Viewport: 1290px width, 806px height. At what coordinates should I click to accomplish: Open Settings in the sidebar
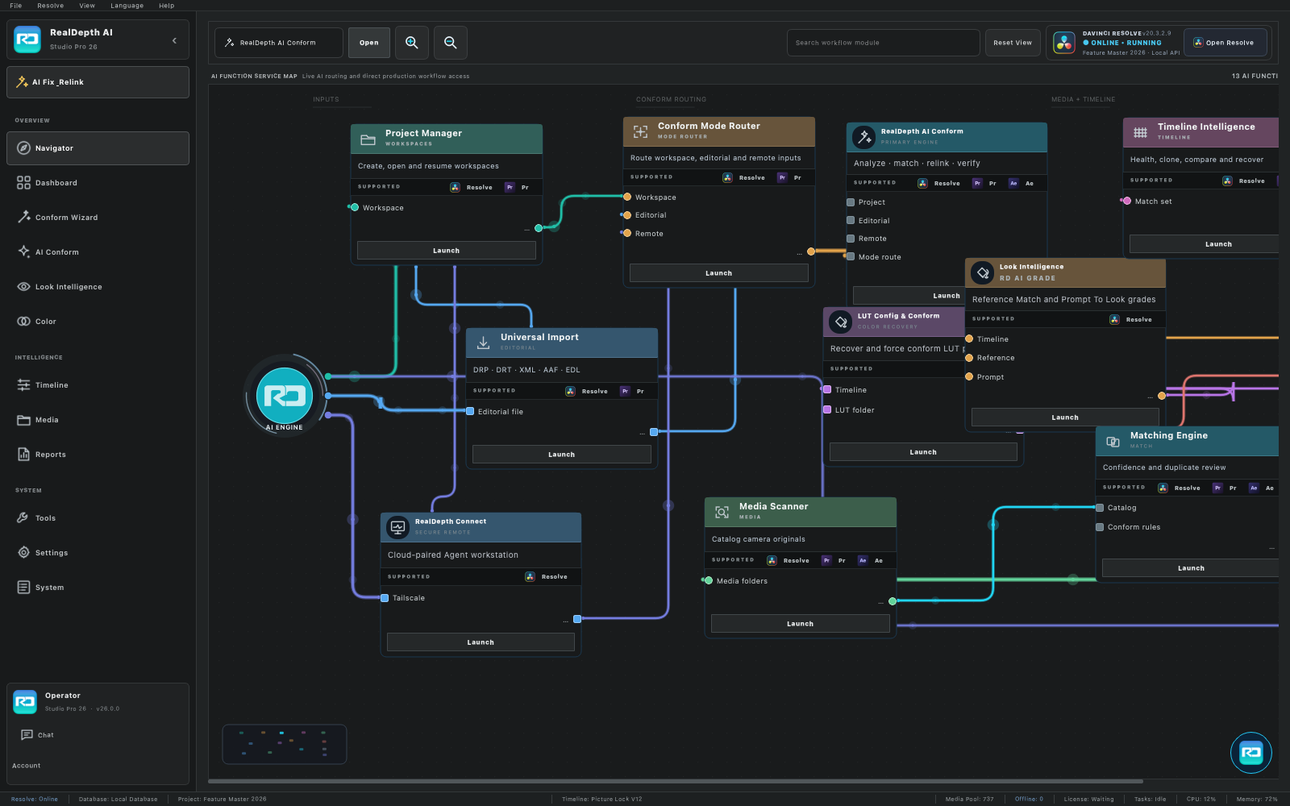tap(98, 553)
